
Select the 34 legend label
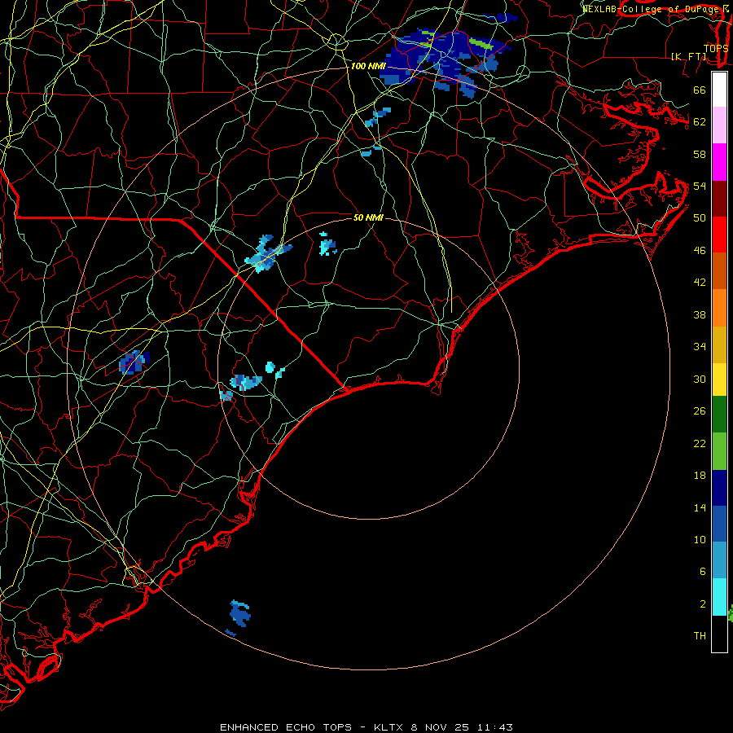point(700,346)
